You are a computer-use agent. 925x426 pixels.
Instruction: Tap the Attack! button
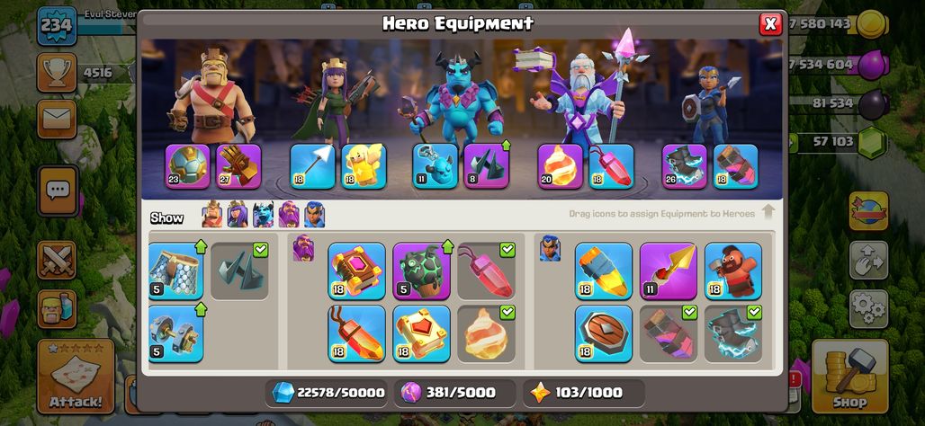click(76, 376)
